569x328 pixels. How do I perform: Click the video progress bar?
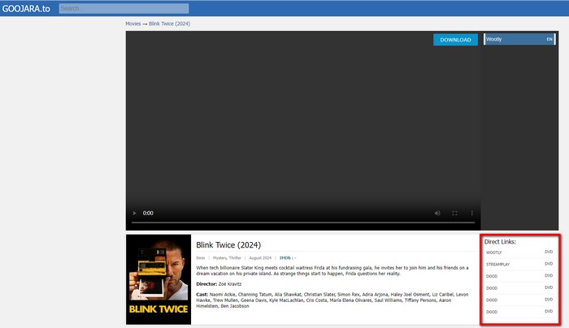(303, 222)
